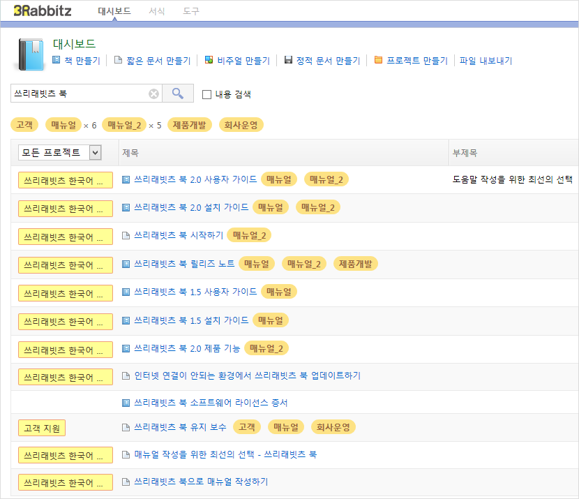Image resolution: width=579 pixels, height=499 pixels.
Task: Click the 비주얼 만들기 icon
Action: 209,60
